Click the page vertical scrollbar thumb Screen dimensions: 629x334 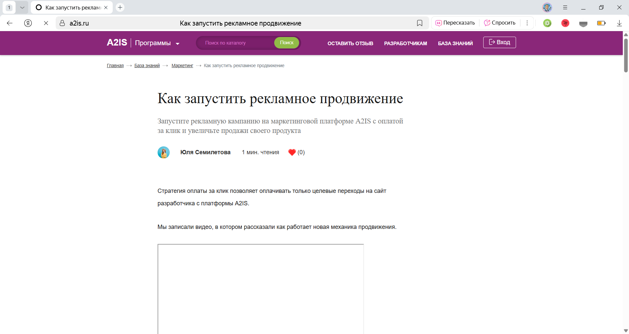[x=626, y=56]
